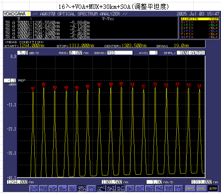The width and height of the screenshot is (221, 194).
Task: Click the 16λ+VOA+MUX+30km+SOA heading cell
Action: tap(114, 7)
